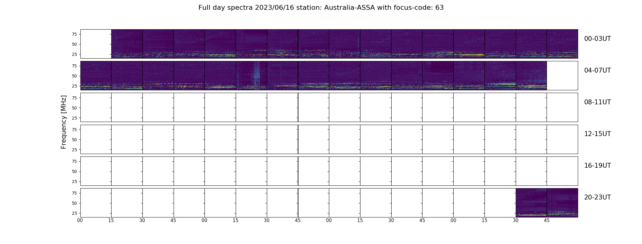Click the 25 tick in the 00-03UT row
The height and width of the screenshot is (244, 642).
coord(74,54)
